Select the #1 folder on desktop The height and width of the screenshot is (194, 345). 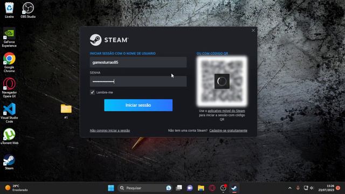point(66,112)
